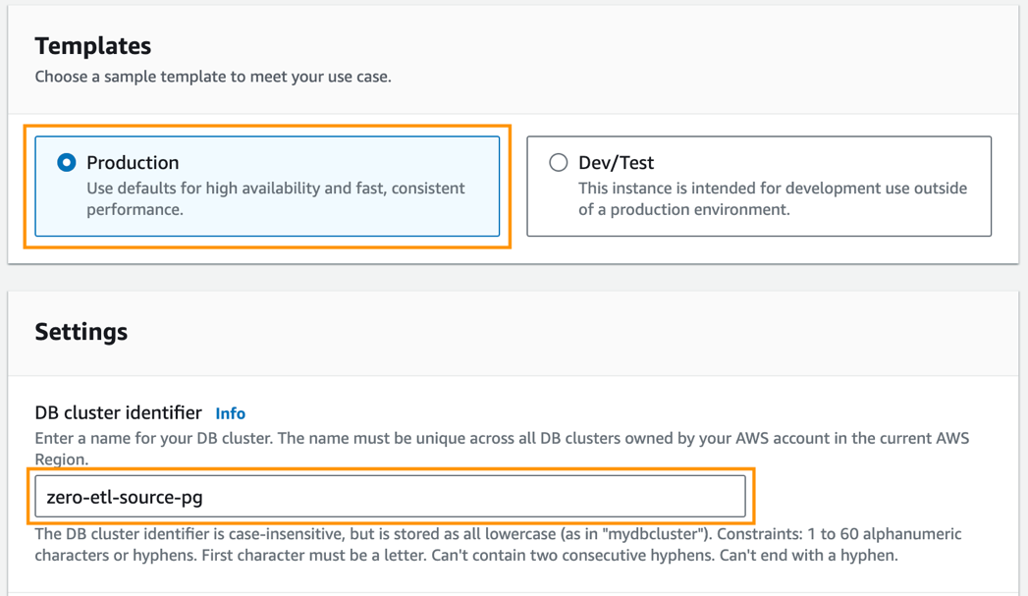Click the 'Choose a sample template' subtitle

click(213, 77)
